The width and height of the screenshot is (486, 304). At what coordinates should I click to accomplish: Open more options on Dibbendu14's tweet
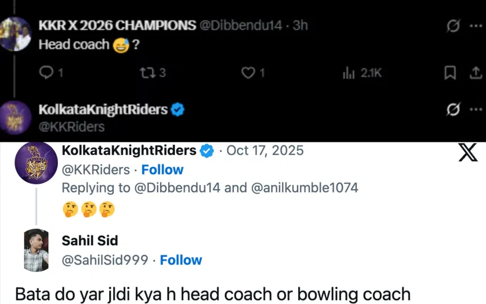pyautogui.click(x=475, y=26)
